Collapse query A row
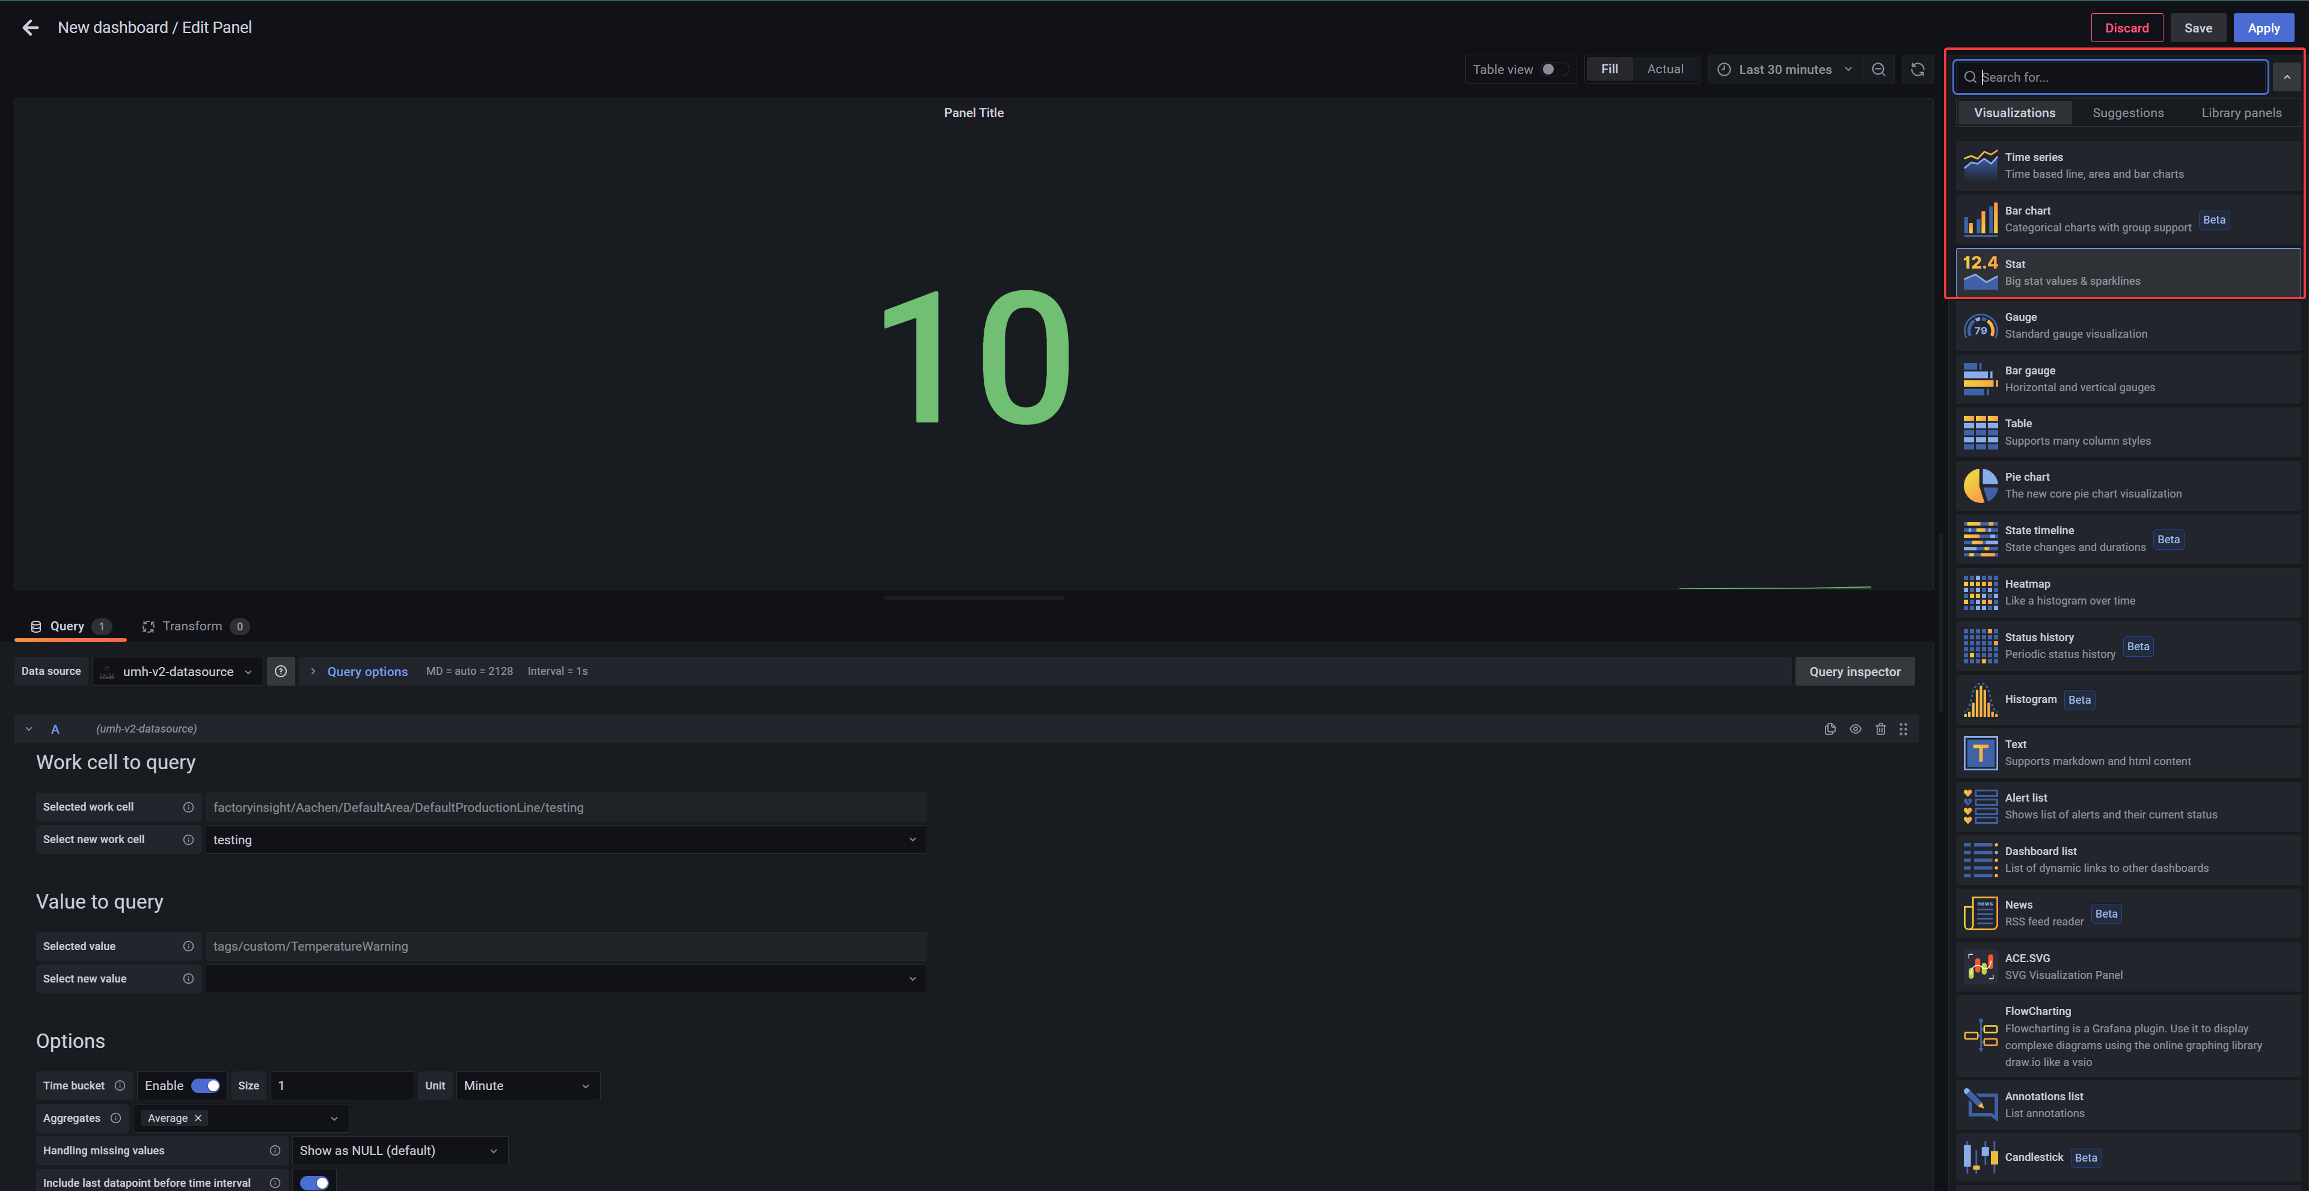This screenshot has width=2309, height=1191. tap(29, 729)
